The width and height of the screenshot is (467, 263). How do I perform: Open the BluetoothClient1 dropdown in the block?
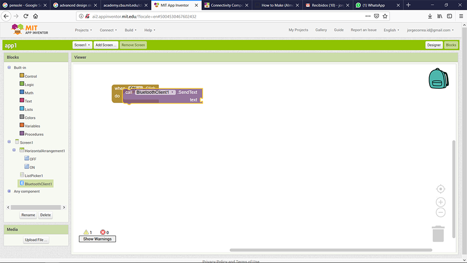(155, 93)
